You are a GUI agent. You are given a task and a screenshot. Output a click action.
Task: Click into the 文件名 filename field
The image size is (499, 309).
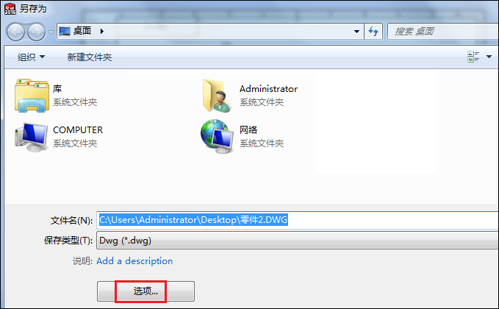pos(297,220)
